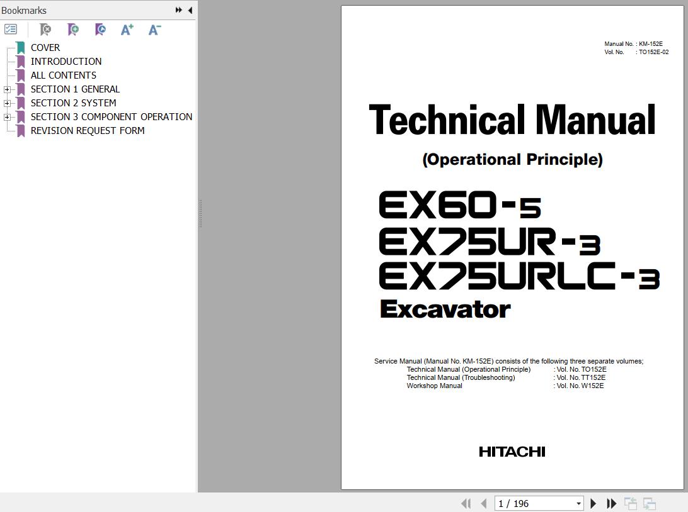Click the INTRODUCTION bookmark ribbon icon

coord(21,61)
